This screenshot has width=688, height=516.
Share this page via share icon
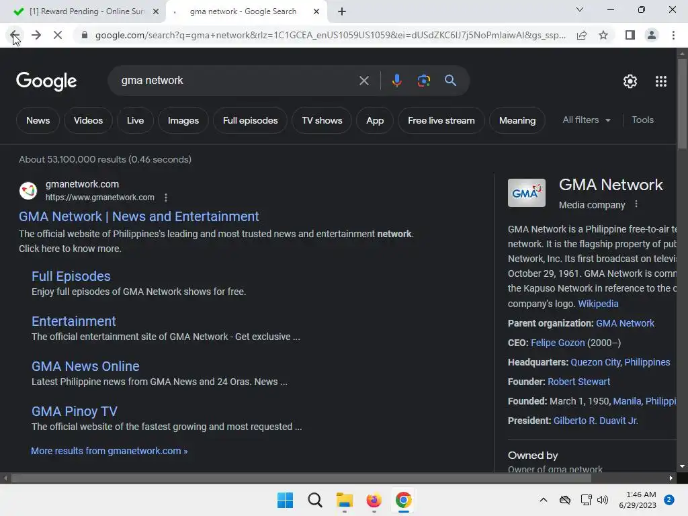pyautogui.click(x=582, y=35)
